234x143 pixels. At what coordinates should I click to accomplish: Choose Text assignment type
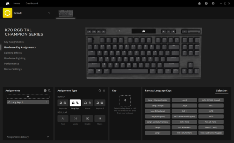(63, 119)
